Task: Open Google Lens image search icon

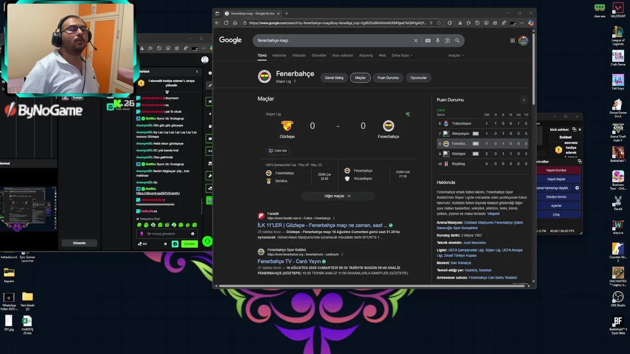Action: [447, 40]
